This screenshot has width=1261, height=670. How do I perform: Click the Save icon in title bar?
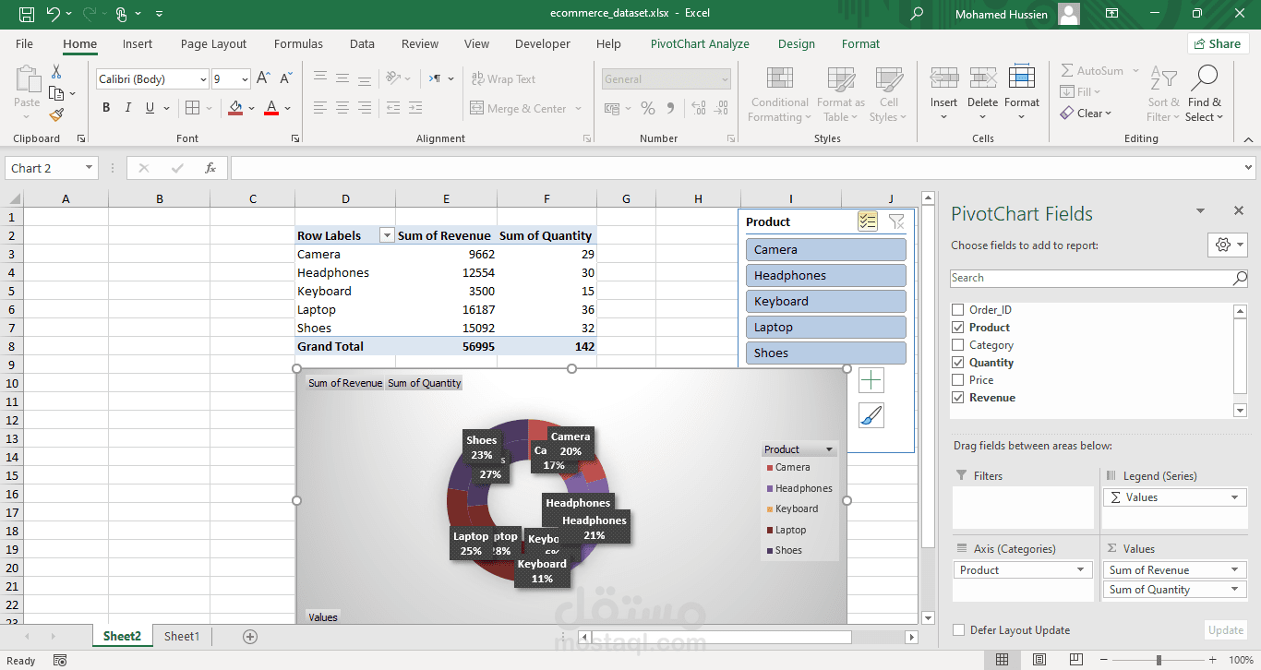pos(26,14)
